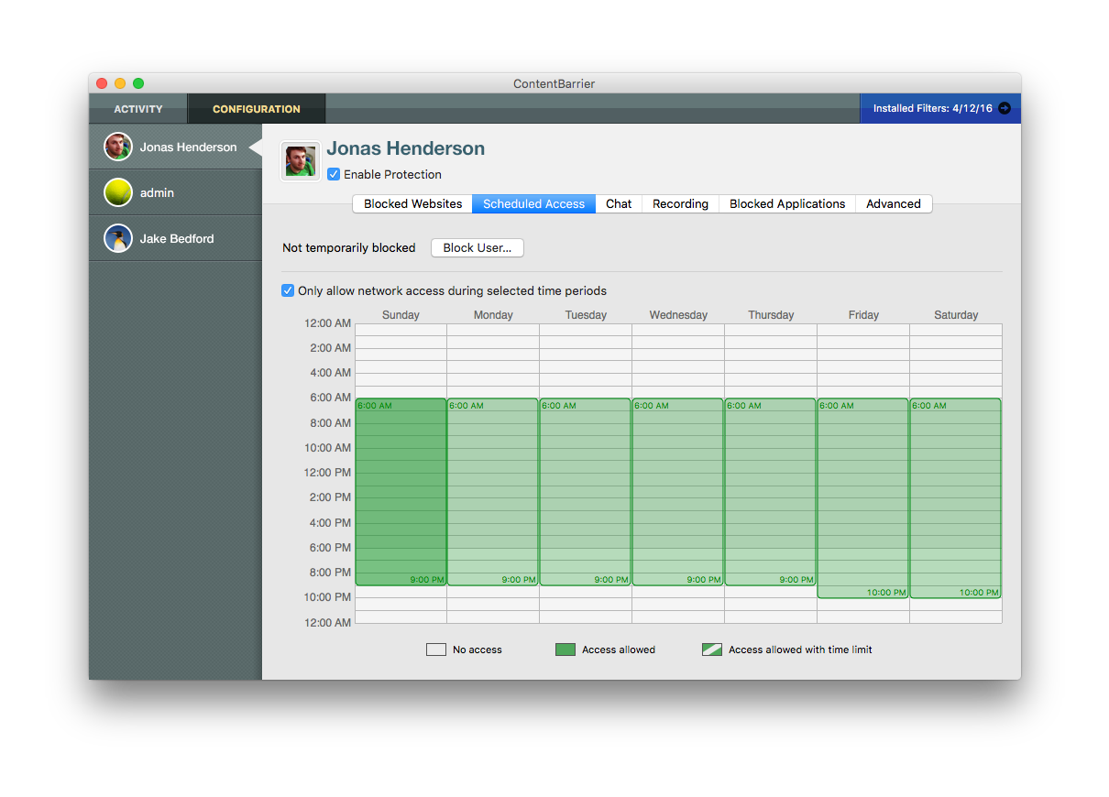1109x797 pixels.
Task: Click the Installed Filters arrow icon
Action: click(1005, 108)
